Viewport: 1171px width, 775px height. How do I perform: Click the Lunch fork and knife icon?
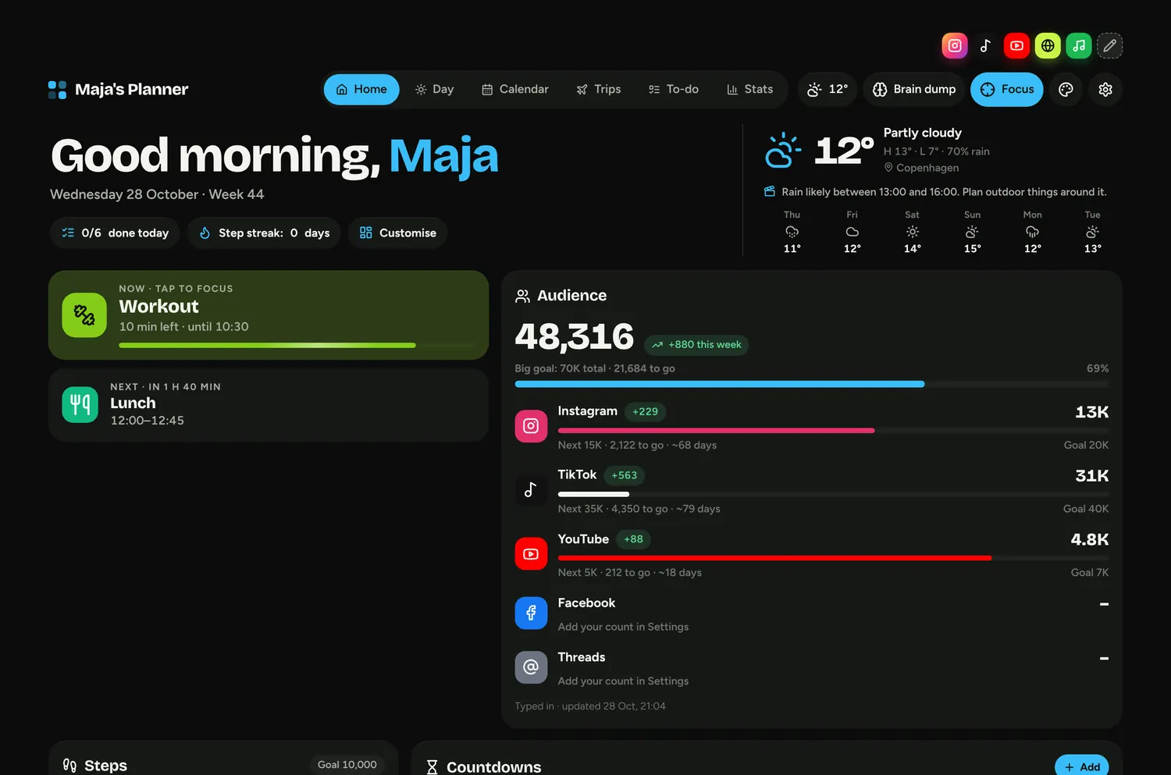click(80, 404)
